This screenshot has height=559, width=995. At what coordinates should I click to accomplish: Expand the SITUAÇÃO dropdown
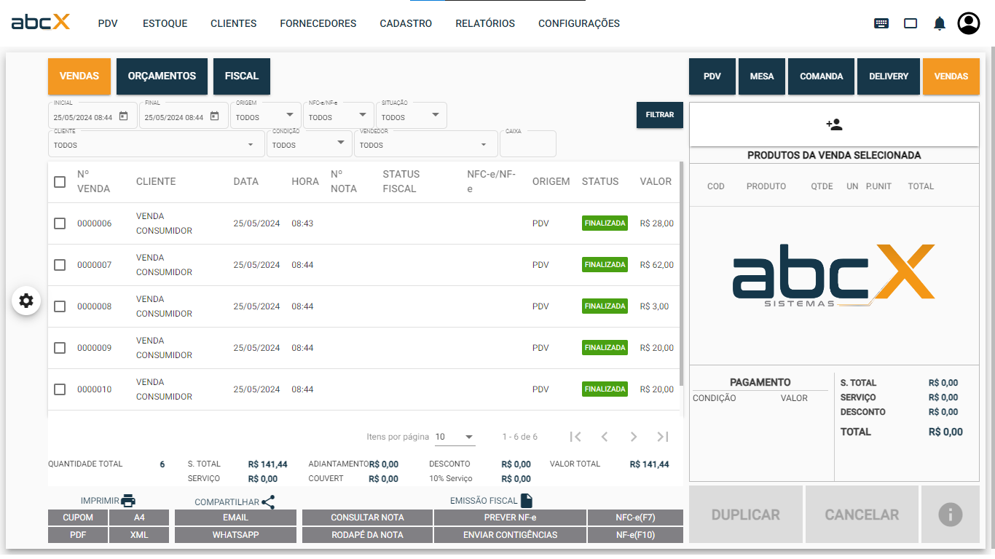(412, 116)
